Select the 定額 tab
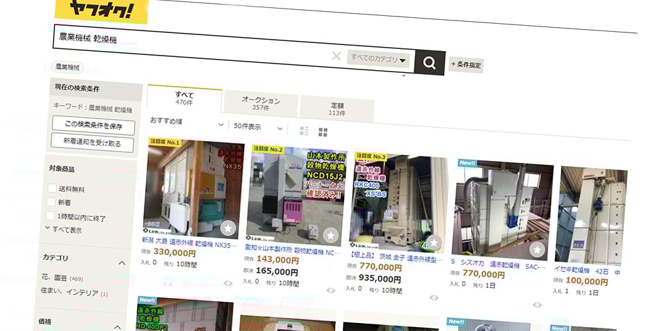The width and height of the screenshot is (663, 331). coord(337,109)
